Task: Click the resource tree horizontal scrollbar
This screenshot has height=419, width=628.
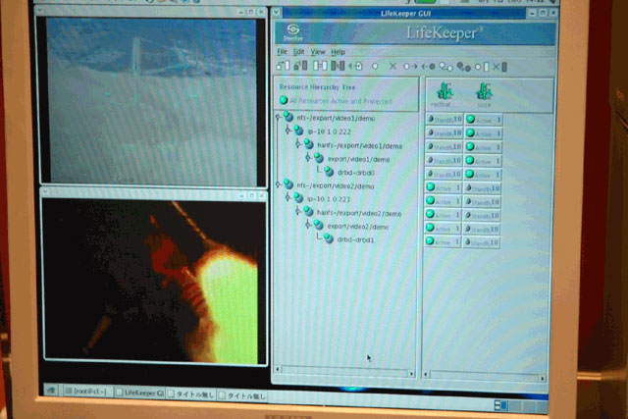Action: (x=345, y=373)
